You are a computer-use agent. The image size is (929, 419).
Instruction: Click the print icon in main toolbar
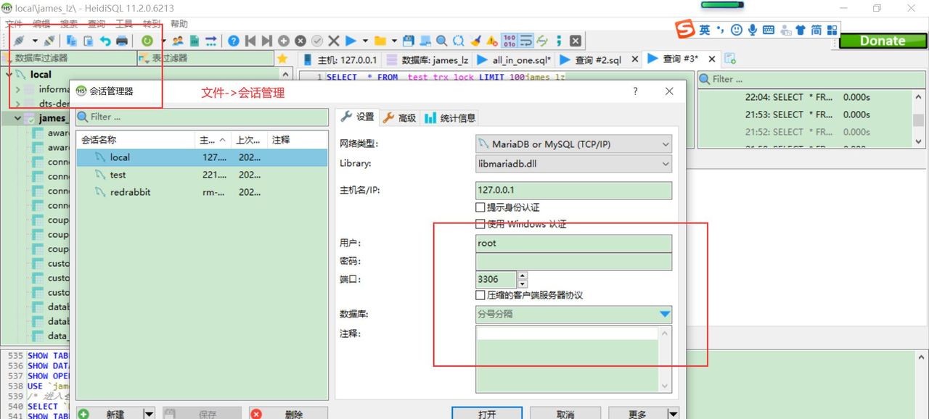click(x=122, y=41)
